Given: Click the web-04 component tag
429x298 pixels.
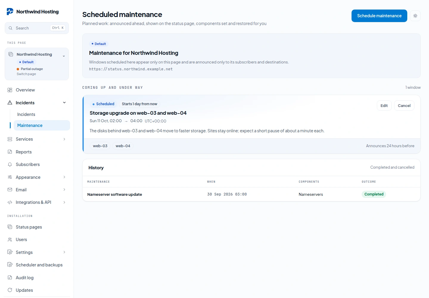Looking at the screenshot, I should tap(123, 146).
